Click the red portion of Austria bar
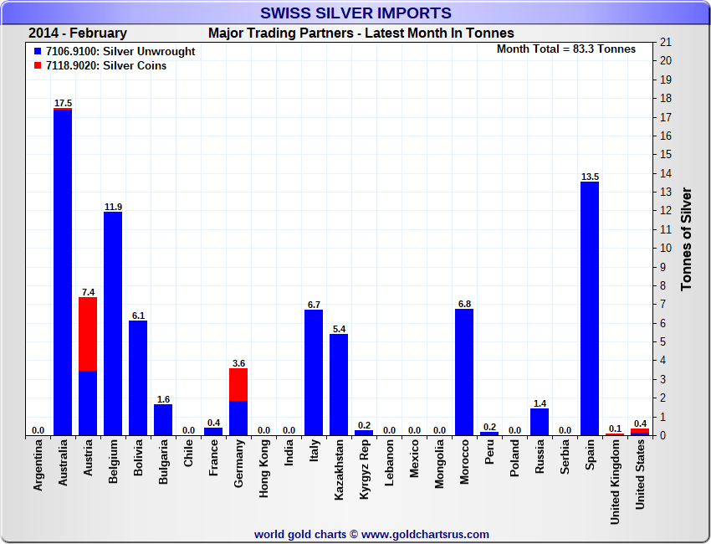The width and height of the screenshot is (711, 544). [x=88, y=333]
